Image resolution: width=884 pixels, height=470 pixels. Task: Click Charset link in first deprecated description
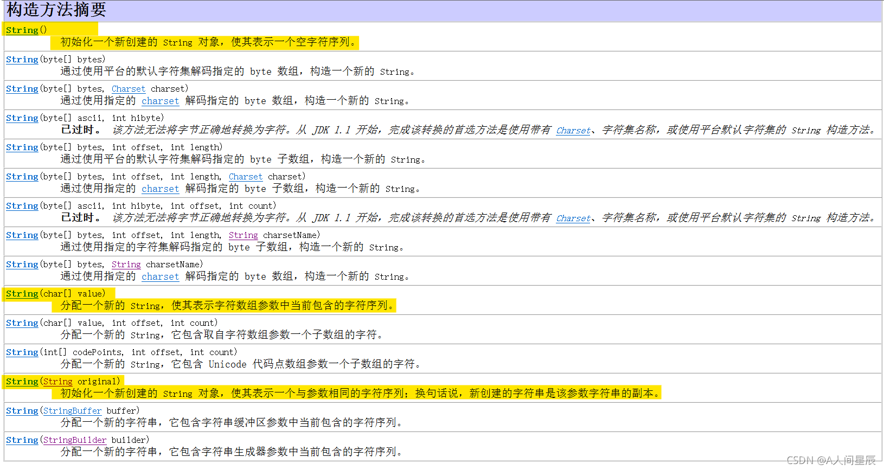pyautogui.click(x=573, y=130)
